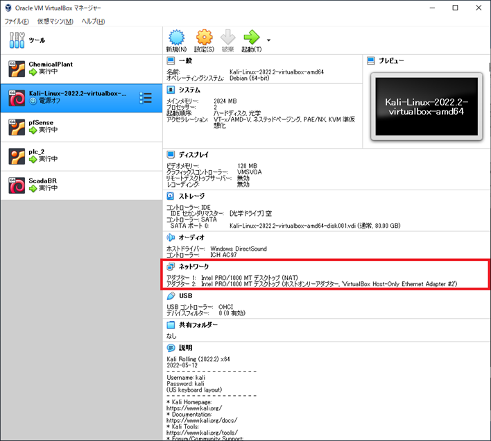Click the Audio (オーディオ) section icon

click(x=171, y=238)
